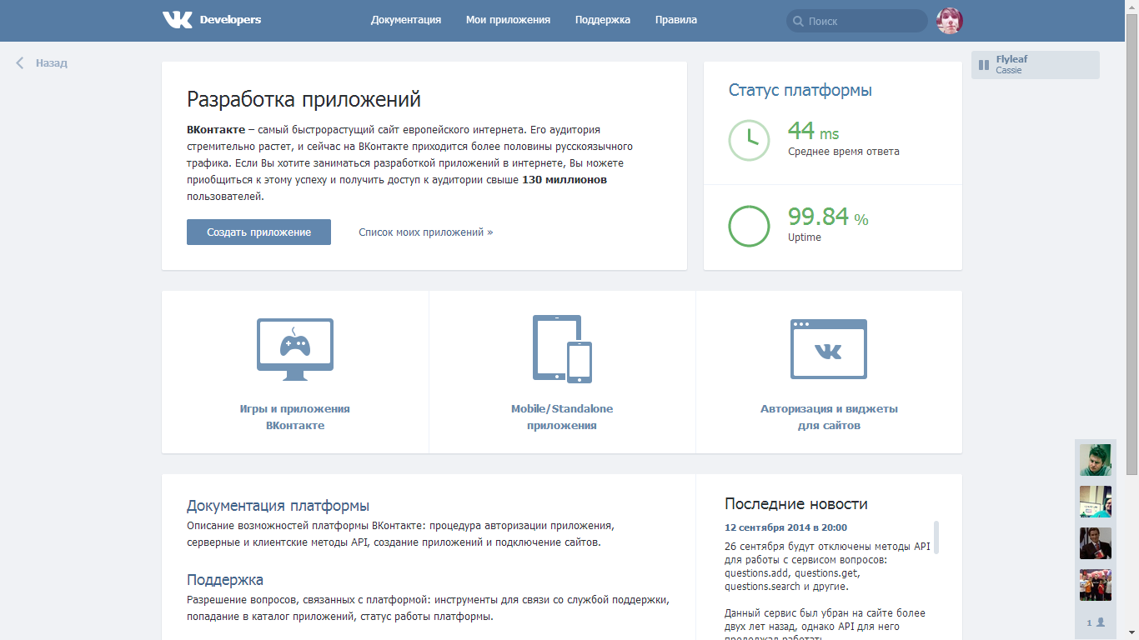Click the back arrow chevron icon
This screenshot has width=1139, height=640.
click(20, 62)
